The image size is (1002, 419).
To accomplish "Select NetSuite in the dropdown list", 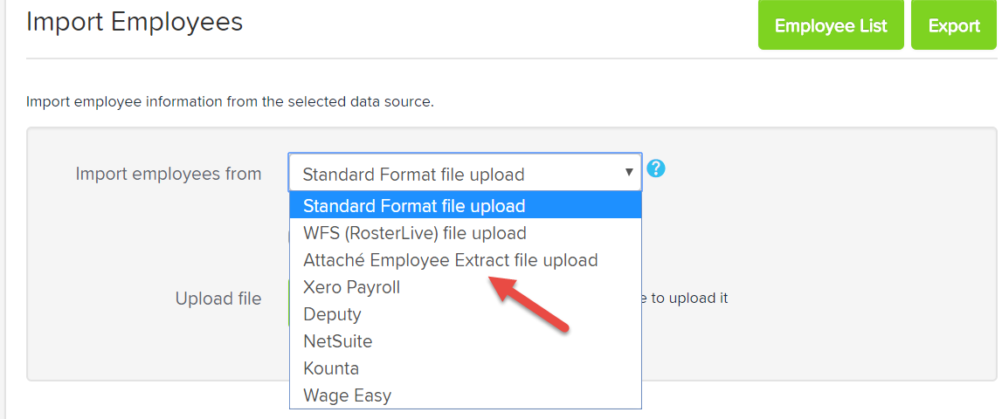I will pos(466,341).
